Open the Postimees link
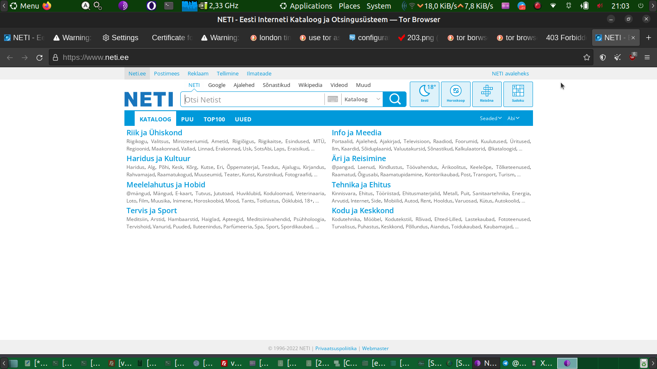Image resolution: width=657 pixels, height=369 pixels. [167, 74]
